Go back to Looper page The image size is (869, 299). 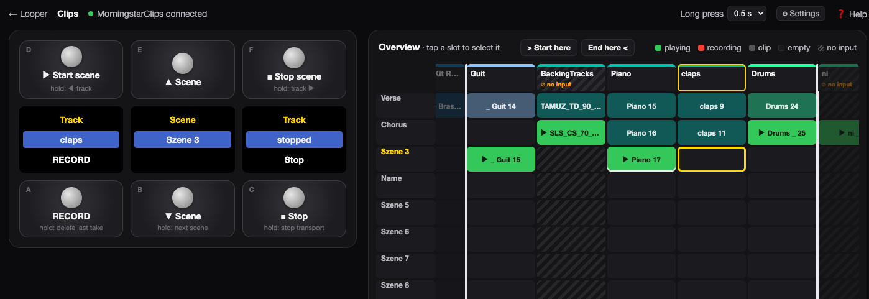coord(28,14)
